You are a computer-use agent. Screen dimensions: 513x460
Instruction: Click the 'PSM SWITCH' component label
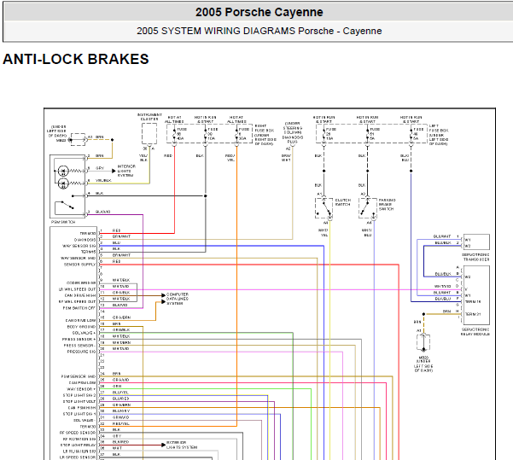click(x=63, y=222)
